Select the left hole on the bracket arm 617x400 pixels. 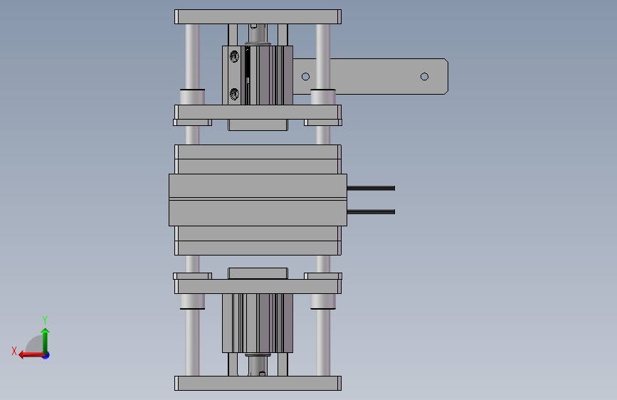click(305, 76)
